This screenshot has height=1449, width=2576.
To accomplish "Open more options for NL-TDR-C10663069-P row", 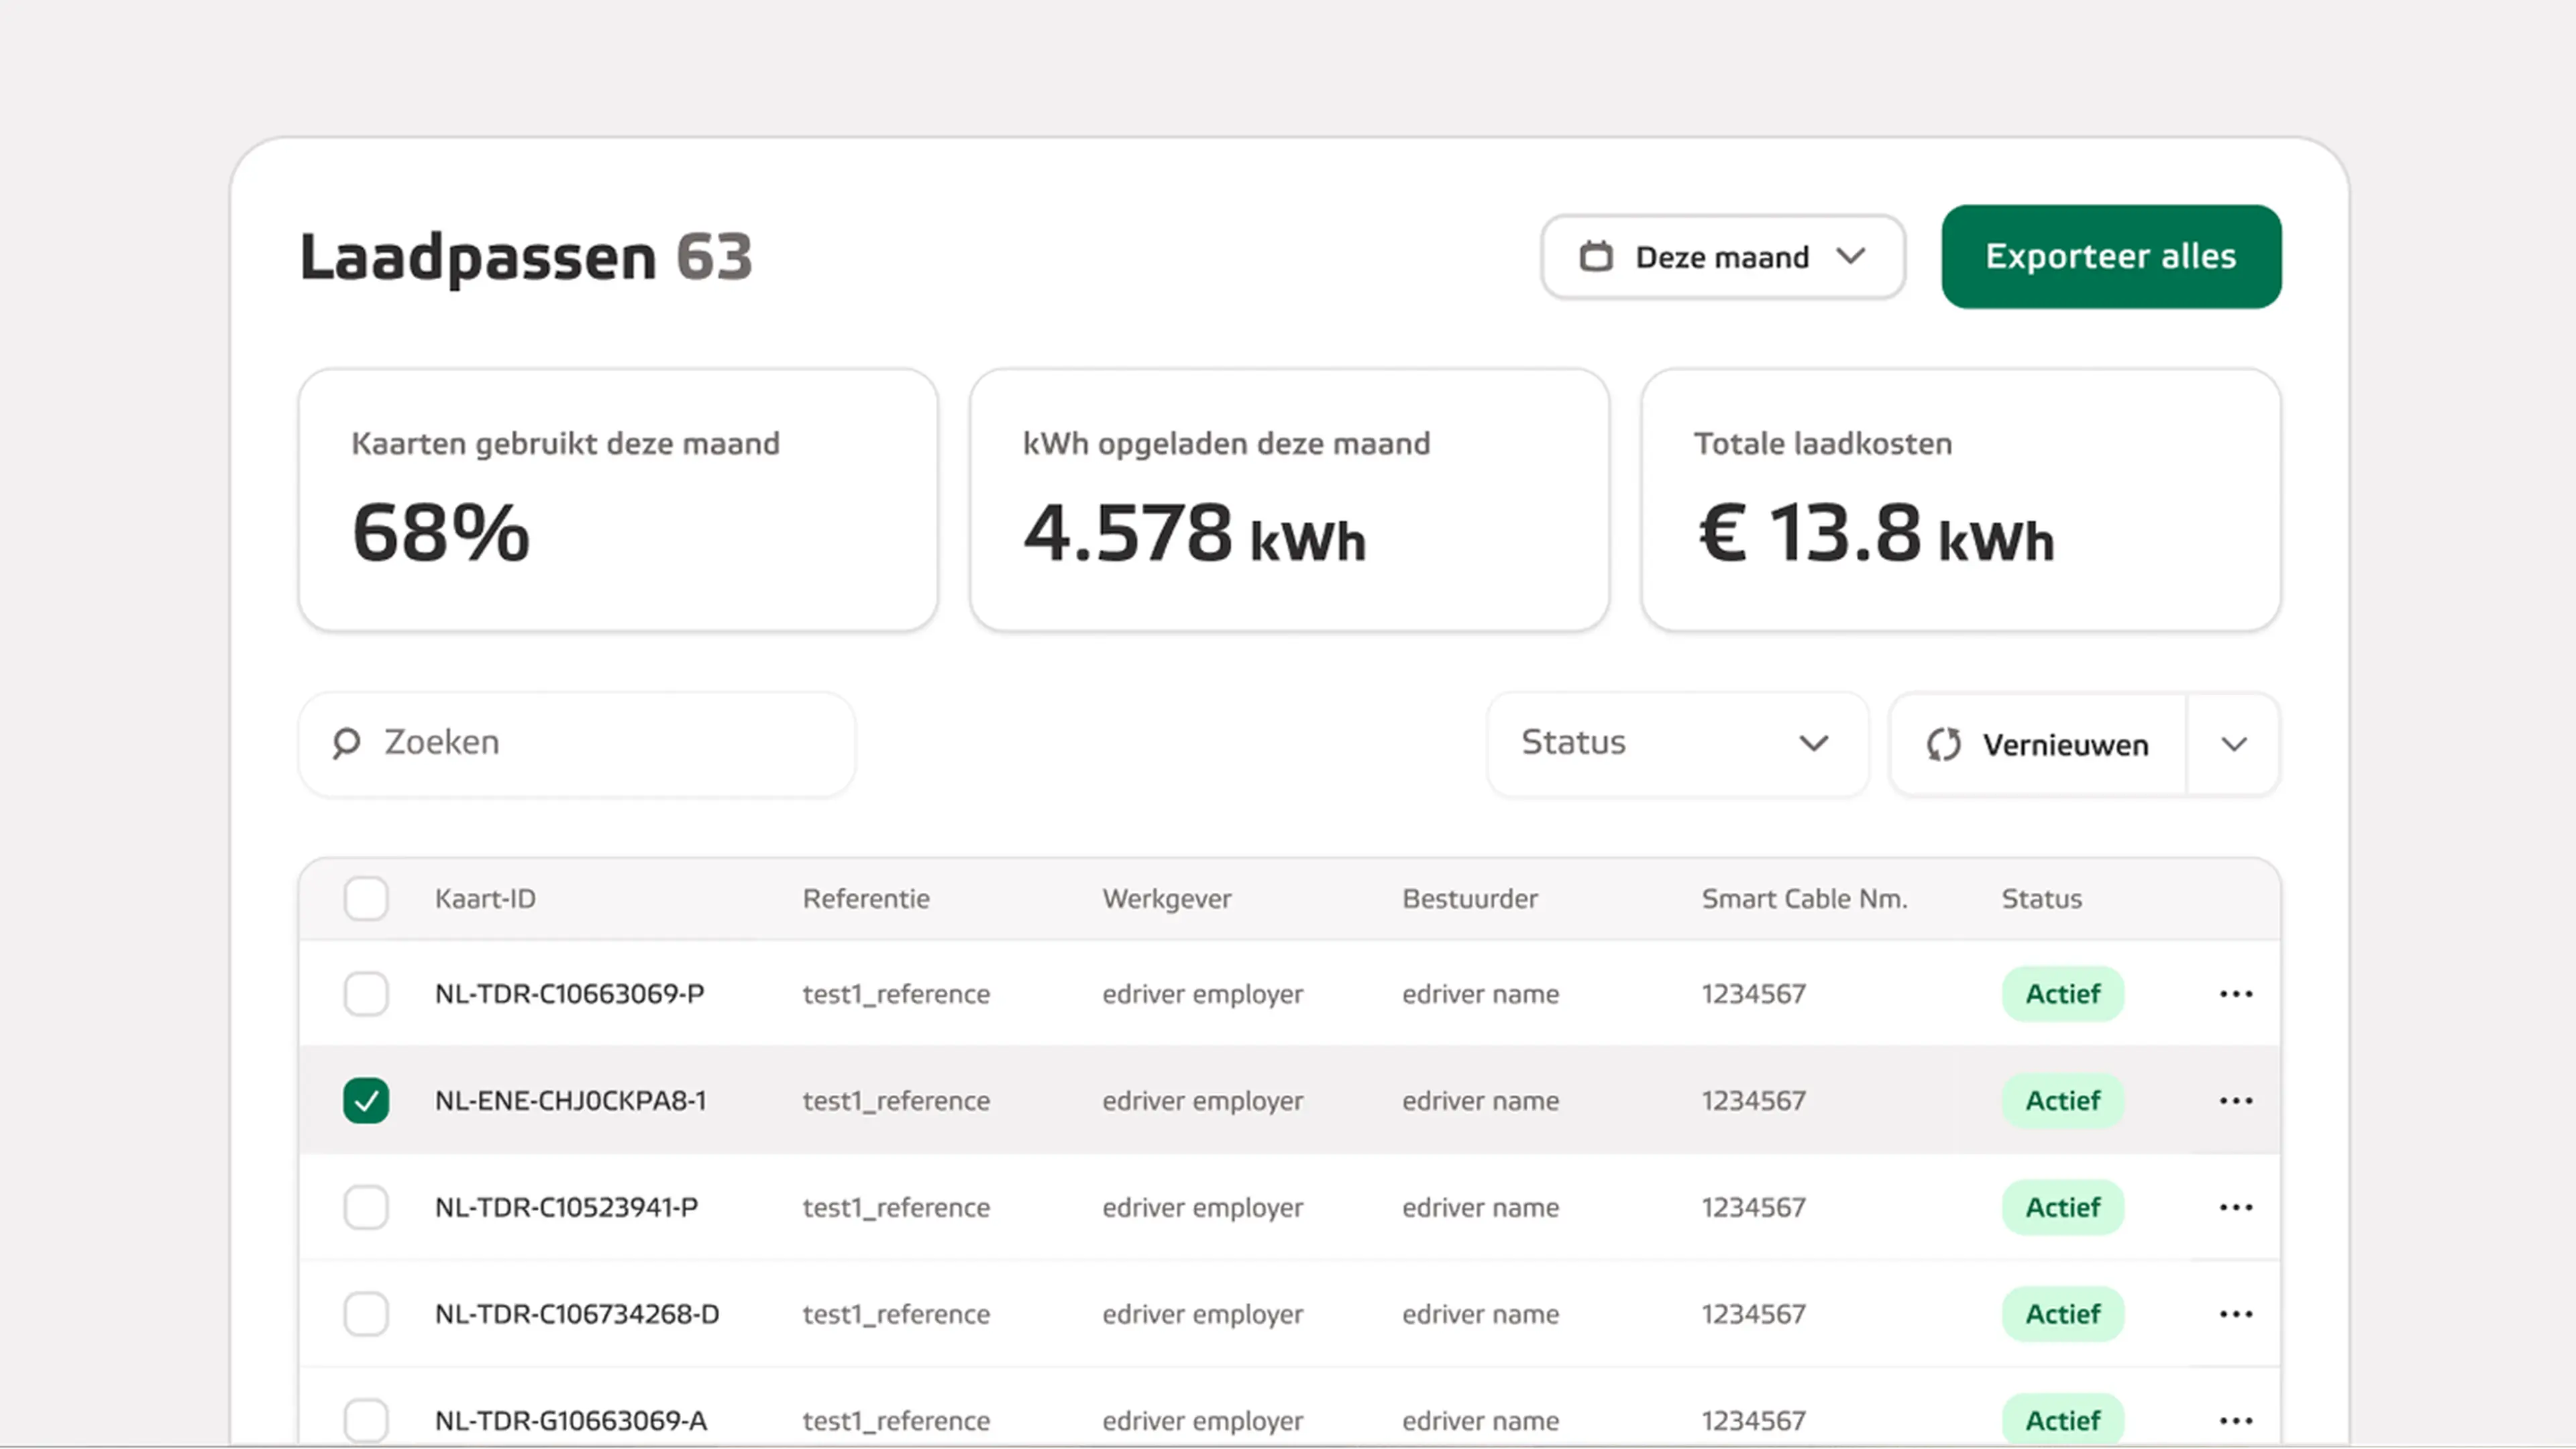I will pyautogui.click(x=2235, y=994).
